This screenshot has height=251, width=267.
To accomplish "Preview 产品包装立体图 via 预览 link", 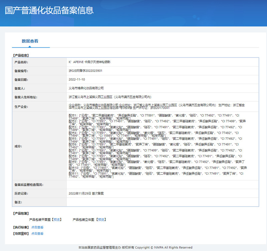I will [101, 220].
